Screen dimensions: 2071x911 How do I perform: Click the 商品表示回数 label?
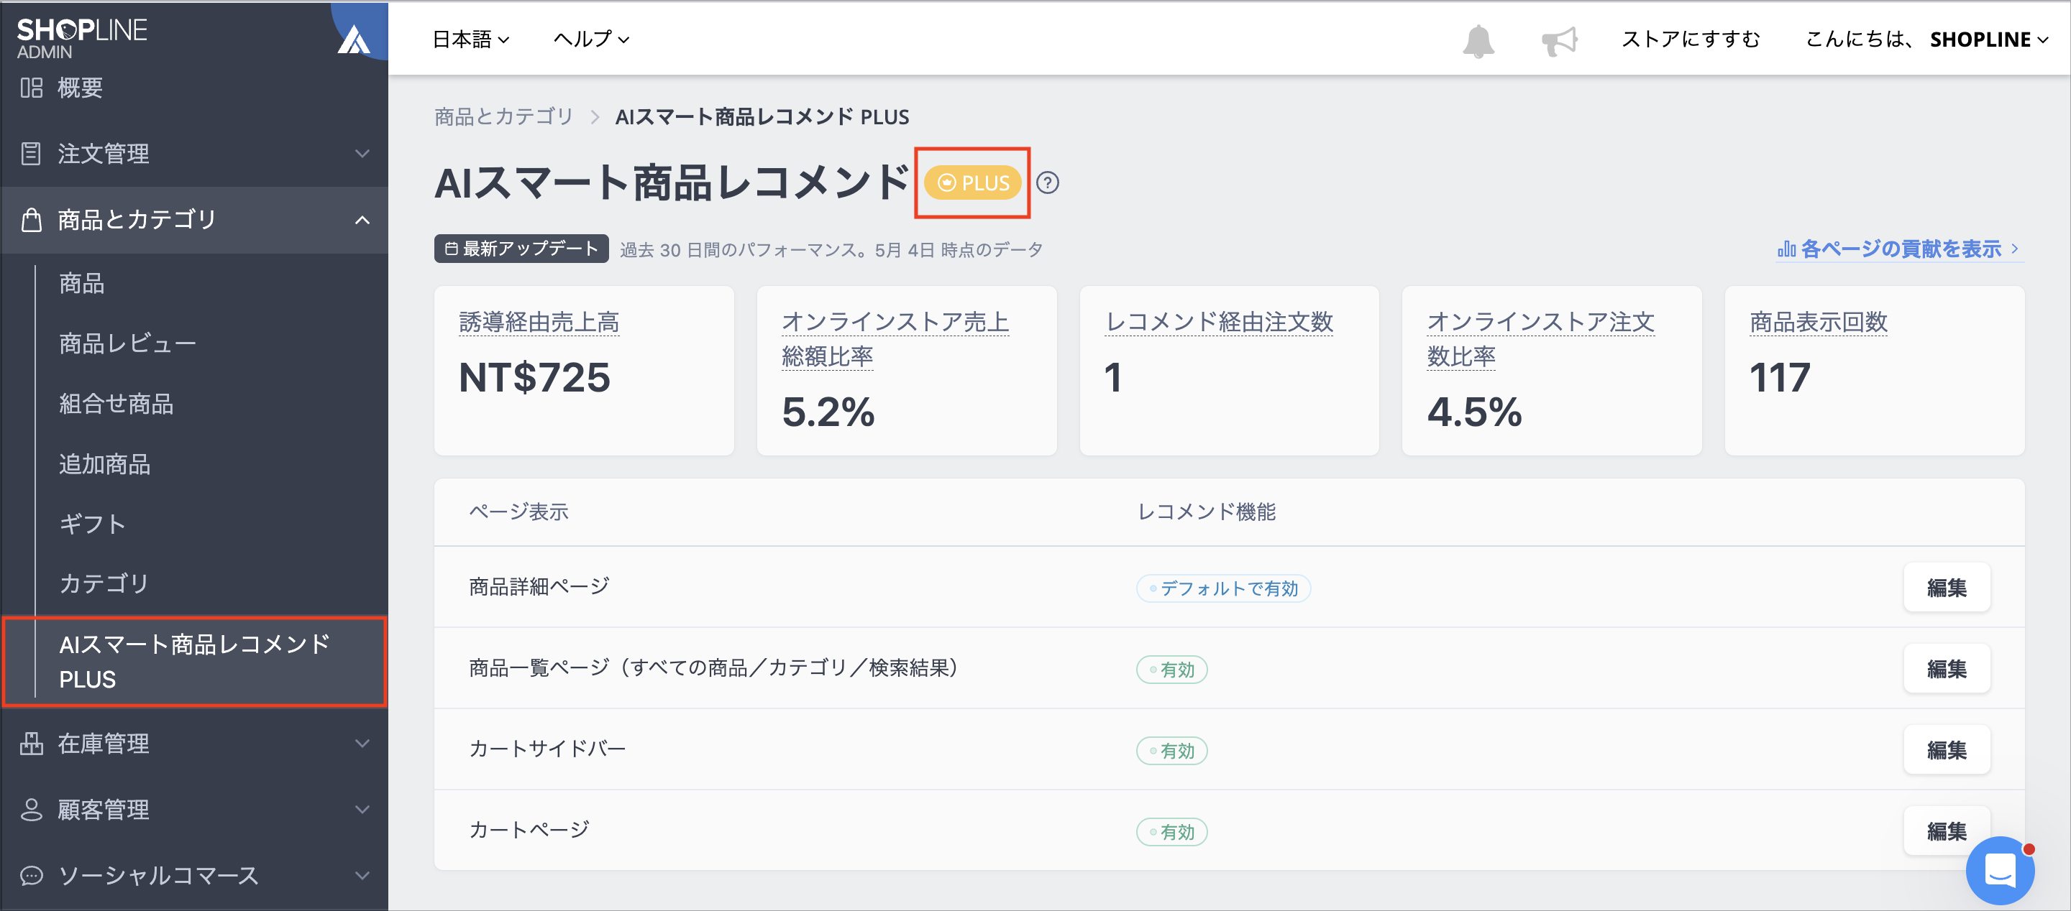1818,323
